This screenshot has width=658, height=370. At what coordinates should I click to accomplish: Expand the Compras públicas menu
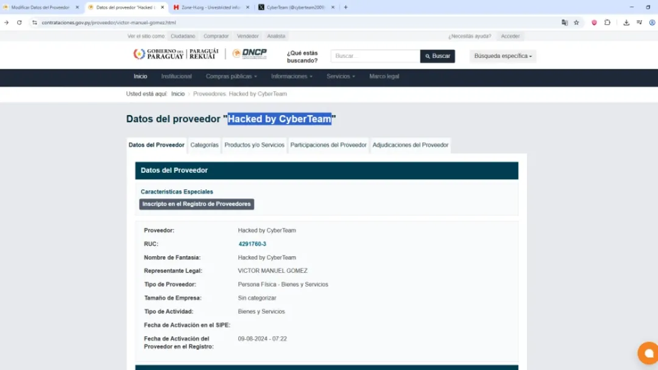click(231, 77)
